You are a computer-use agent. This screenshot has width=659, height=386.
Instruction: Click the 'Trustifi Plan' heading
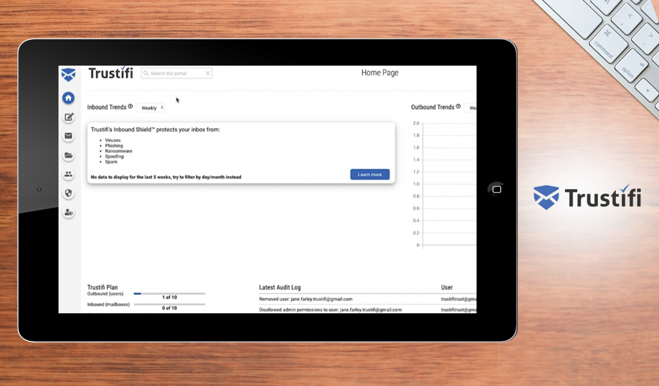coord(102,288)
